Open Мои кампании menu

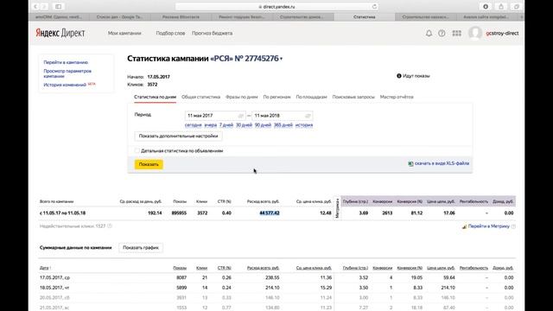tap(124, 33)
